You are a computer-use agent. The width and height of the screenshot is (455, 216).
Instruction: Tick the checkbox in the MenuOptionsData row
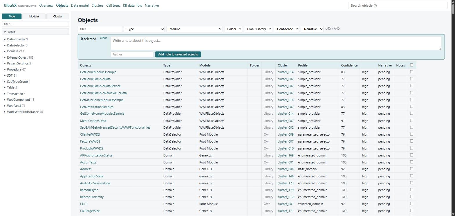point(411,120)
